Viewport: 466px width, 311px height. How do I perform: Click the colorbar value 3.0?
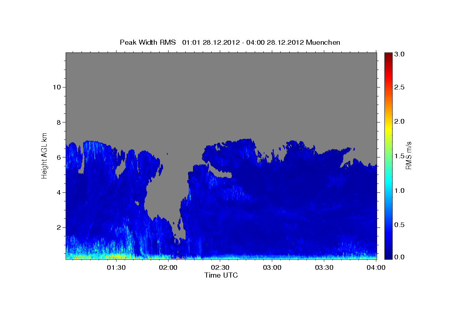click(x=399, y=54)
